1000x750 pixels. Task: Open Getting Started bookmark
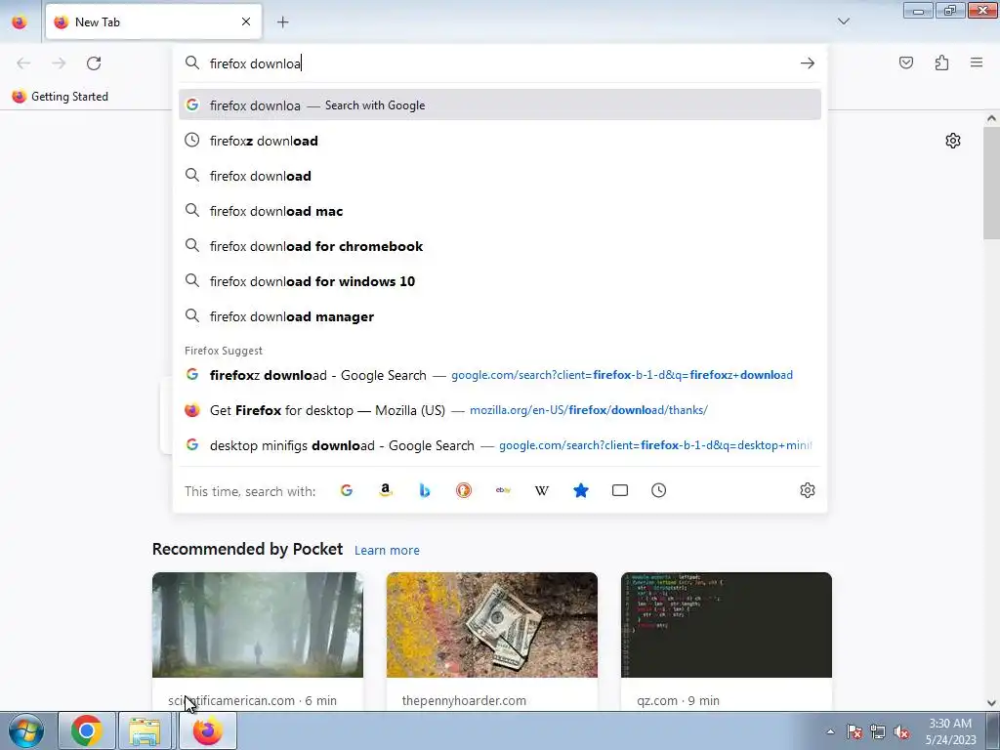(60, 97)
